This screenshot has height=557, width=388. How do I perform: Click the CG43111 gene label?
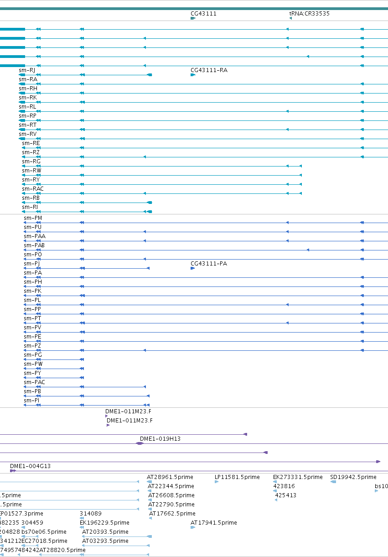203,14
